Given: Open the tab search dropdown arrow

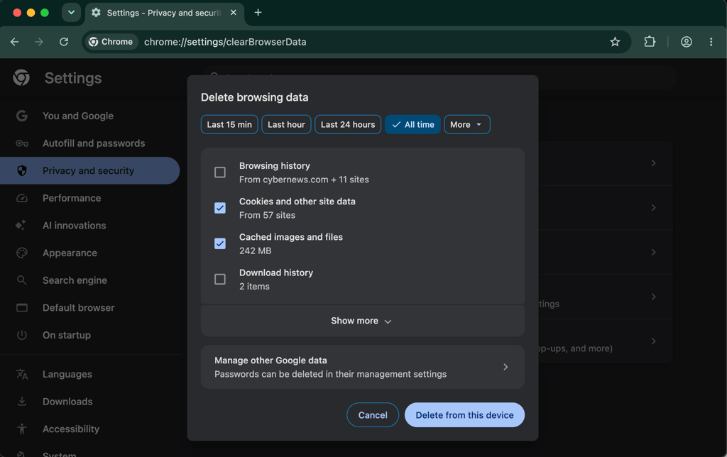Looking at the screenshot, I should coord(71,13).
